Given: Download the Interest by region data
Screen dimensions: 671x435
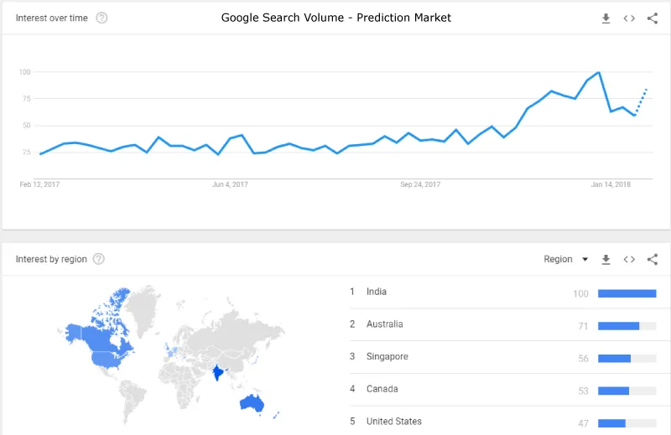Looking at the screenshot, I should (606, 260).
